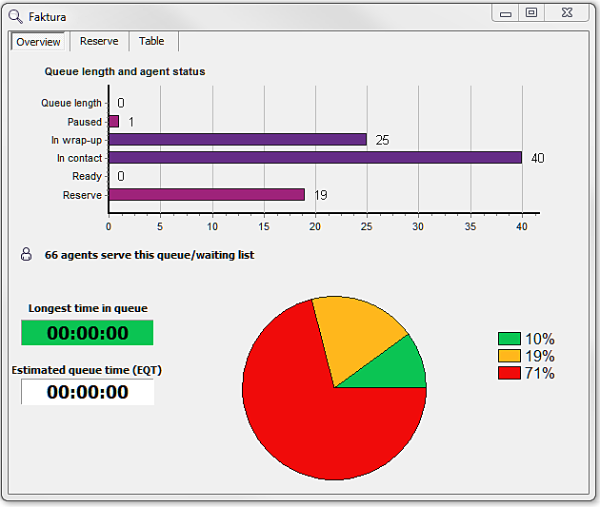Image resolution: width=600 pixels, height=507 pixels.
Task: Click the green 10% legend swatch
Action: pyautogui.click(x=510, y=339)
